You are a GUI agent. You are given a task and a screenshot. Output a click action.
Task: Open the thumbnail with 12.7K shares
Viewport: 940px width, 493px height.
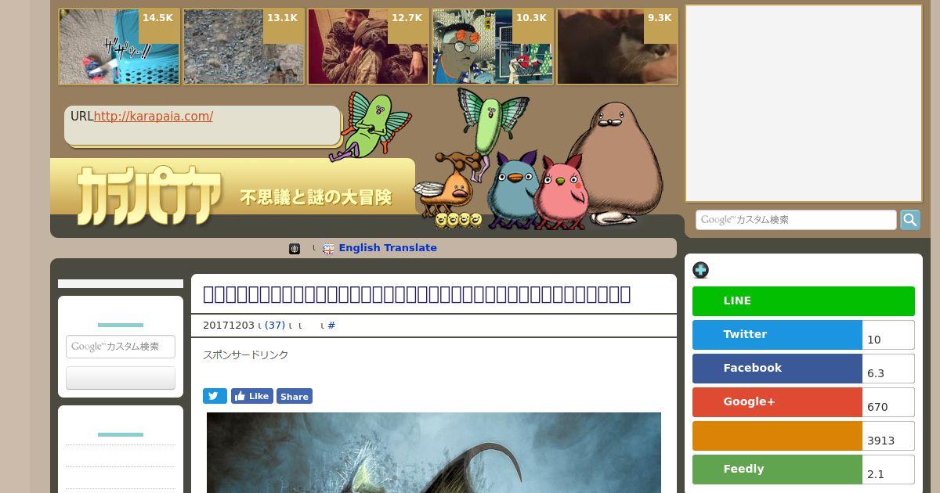(368, 47)
